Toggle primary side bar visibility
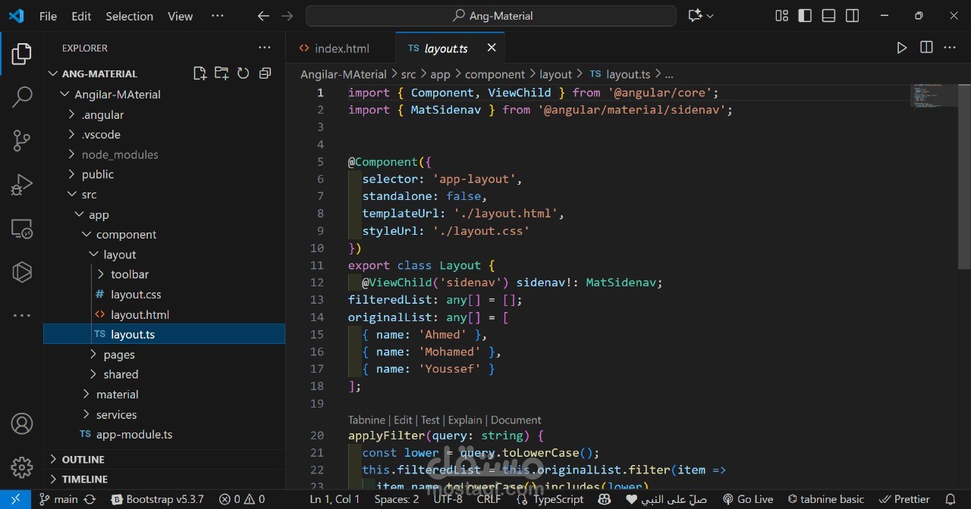The image size is (971, 509). (x=805, y=16)
